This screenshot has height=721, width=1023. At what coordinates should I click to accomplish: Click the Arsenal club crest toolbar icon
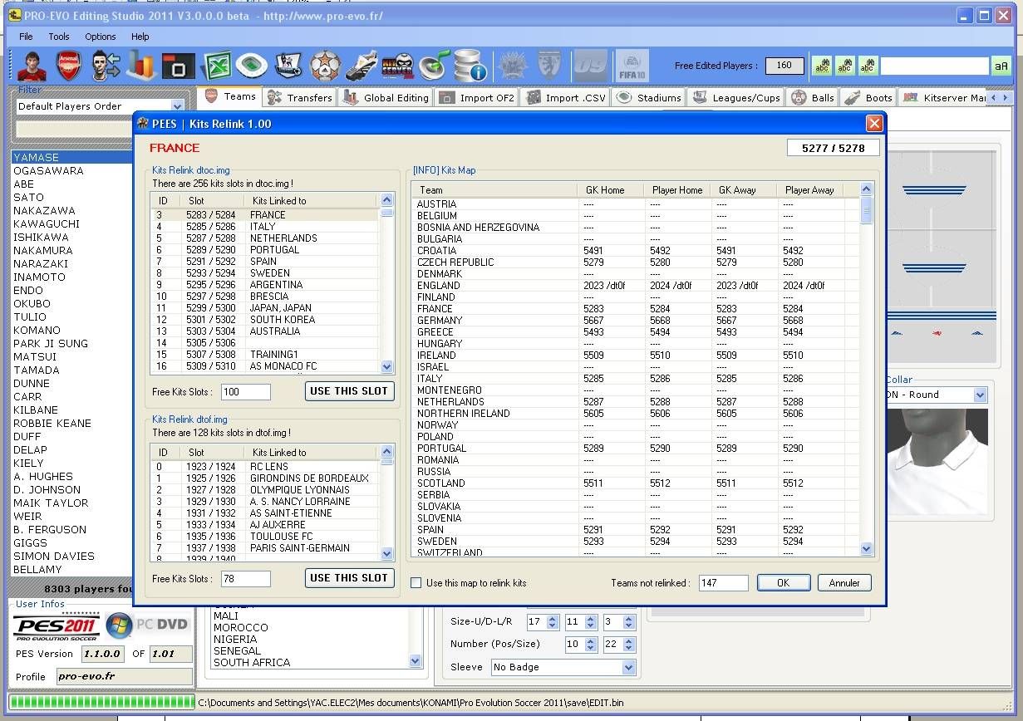coord(69,65)
